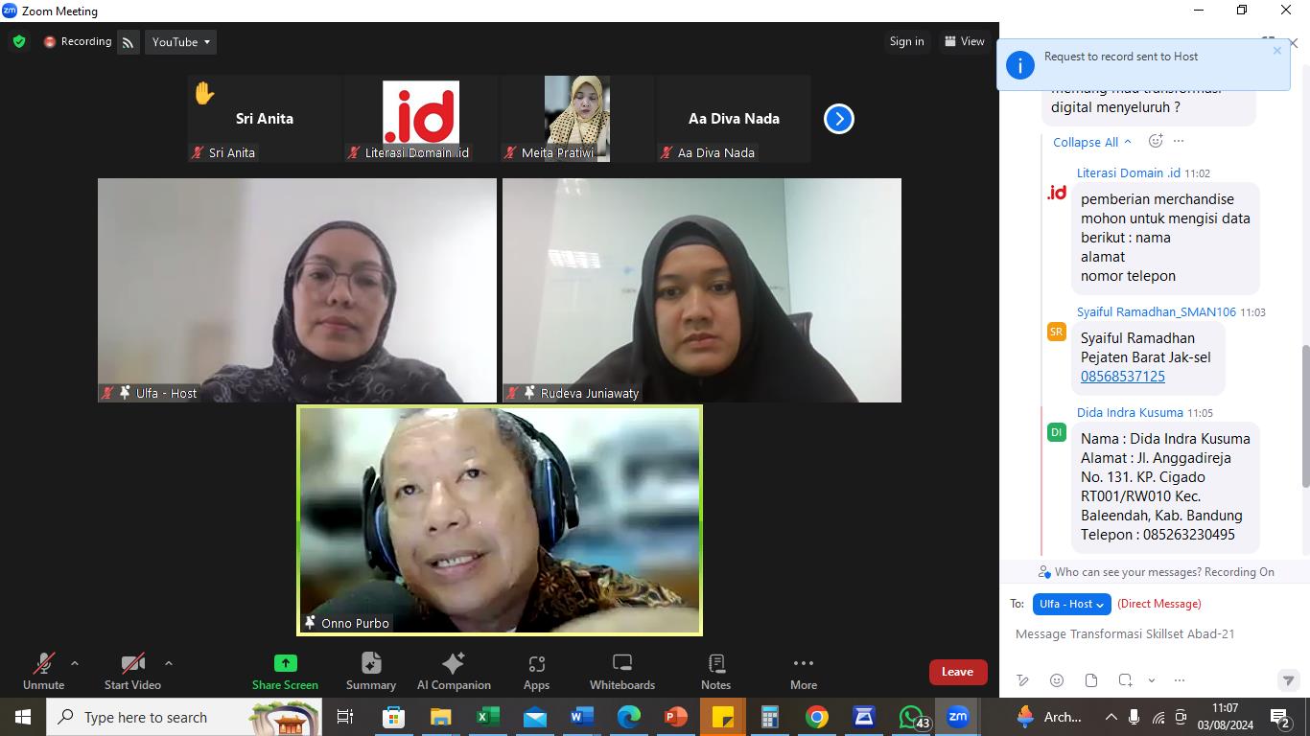Leave the meeting

tap(957, 672)
